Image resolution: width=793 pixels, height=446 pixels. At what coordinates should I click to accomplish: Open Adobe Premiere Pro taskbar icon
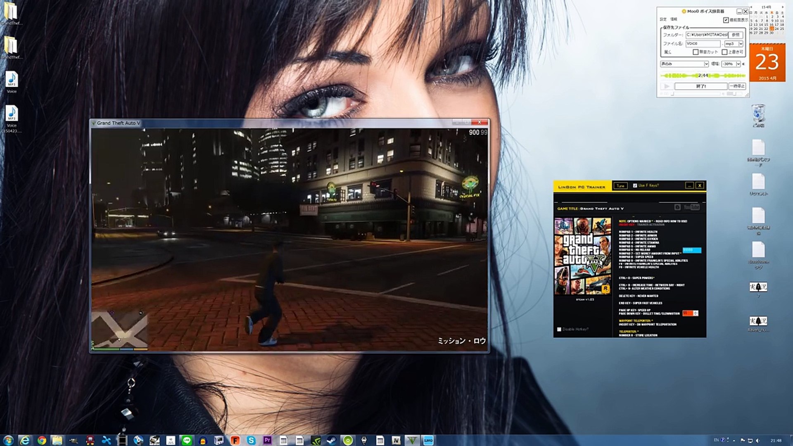coord(267,440)
